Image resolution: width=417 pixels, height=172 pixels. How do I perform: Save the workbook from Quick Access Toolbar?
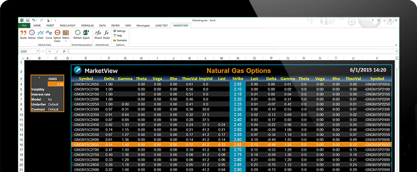click(27, 20)
